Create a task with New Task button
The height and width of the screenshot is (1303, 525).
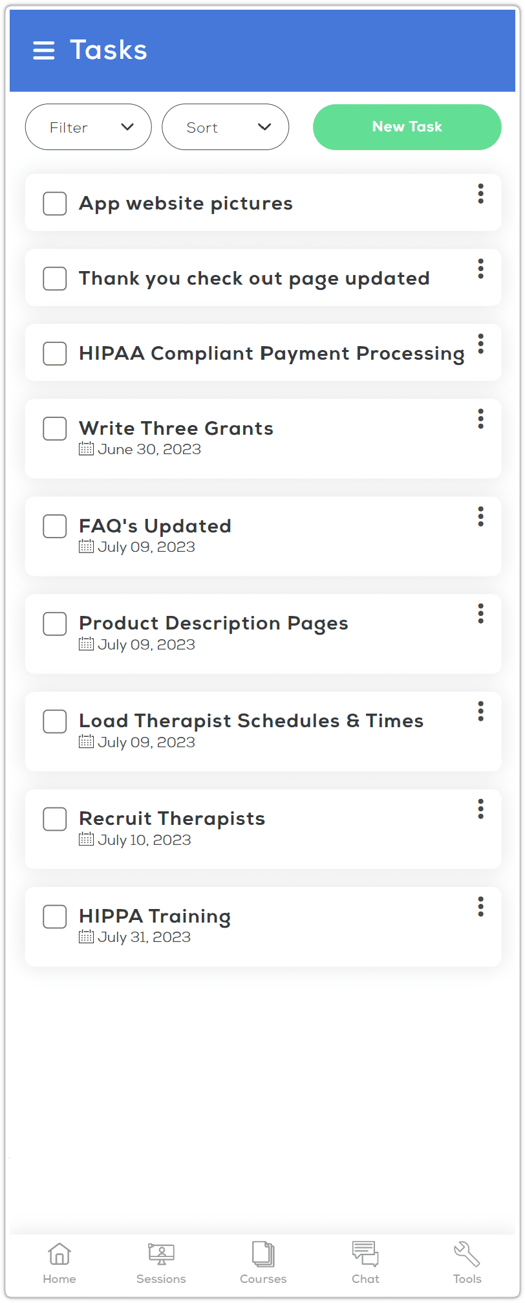point(407,127)
